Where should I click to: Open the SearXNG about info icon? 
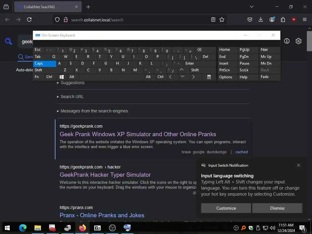(287, 41)
